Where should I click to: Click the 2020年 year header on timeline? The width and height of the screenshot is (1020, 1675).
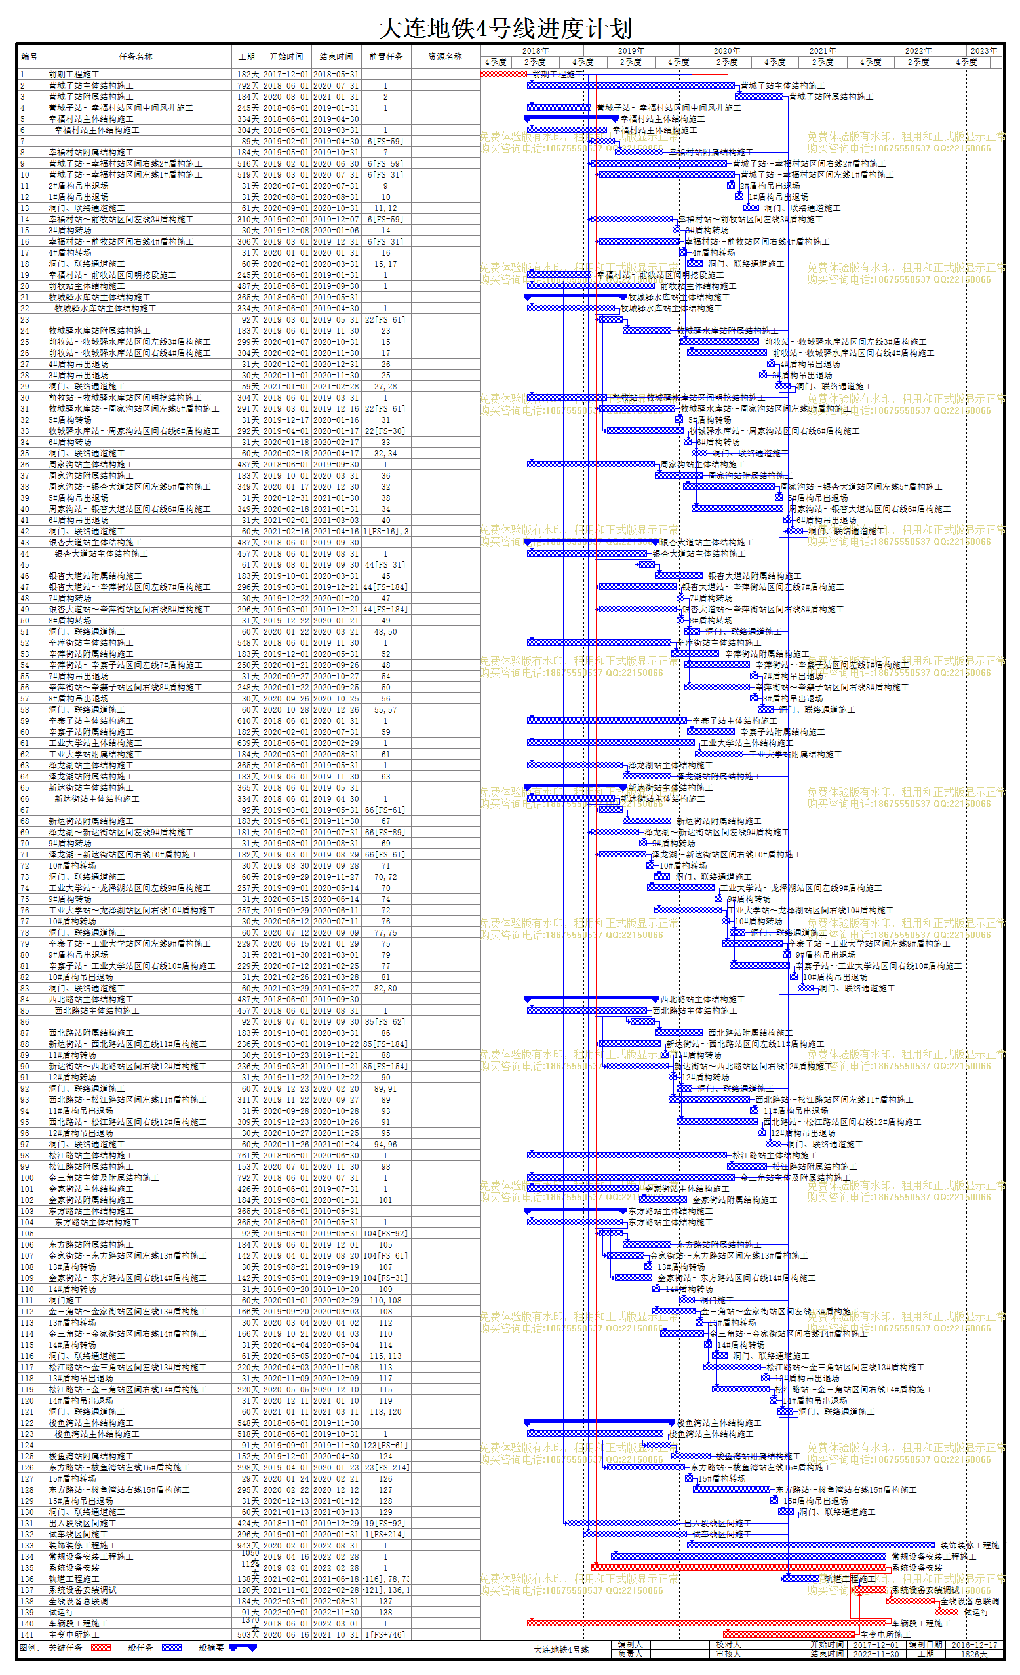point(727,50)
